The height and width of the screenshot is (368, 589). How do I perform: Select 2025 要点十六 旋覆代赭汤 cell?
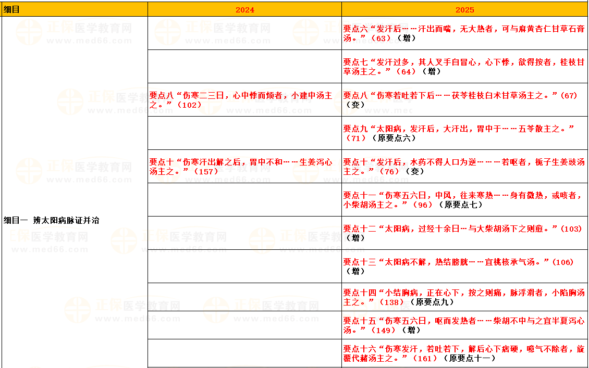pyautogui.click(x=464, y=353)
